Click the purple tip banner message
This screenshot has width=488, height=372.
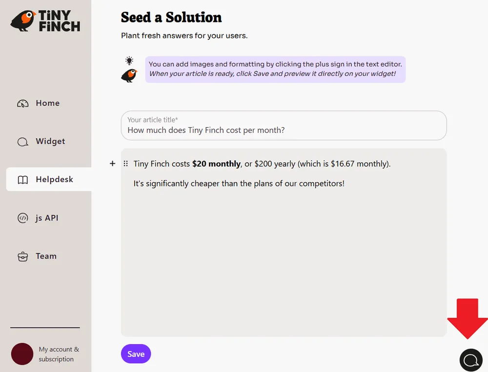tap(275, 69)
